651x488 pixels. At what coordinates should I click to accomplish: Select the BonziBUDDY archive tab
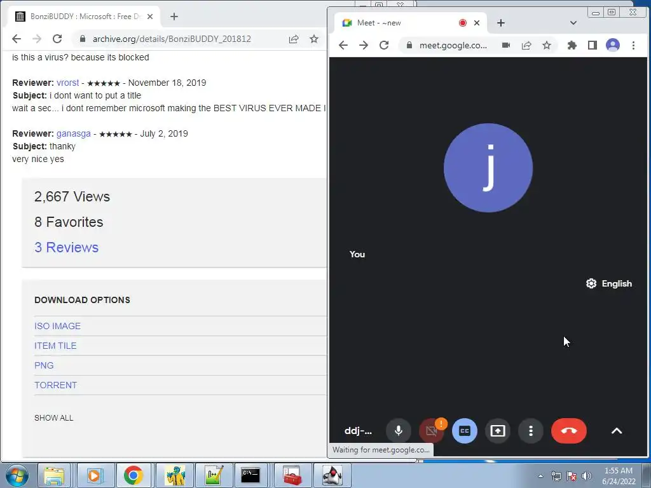pos(83,17)
